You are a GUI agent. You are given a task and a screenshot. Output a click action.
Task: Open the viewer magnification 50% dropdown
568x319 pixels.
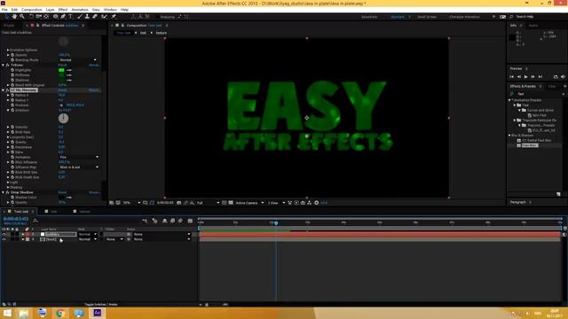point(131,203)
